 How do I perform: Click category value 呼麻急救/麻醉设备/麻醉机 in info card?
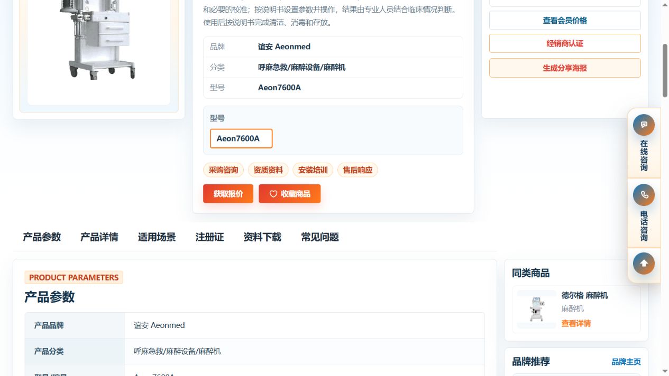coord(301,67)
